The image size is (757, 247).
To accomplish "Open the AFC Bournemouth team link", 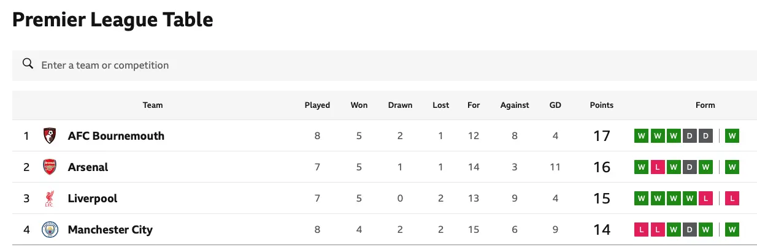I will 116,135.
